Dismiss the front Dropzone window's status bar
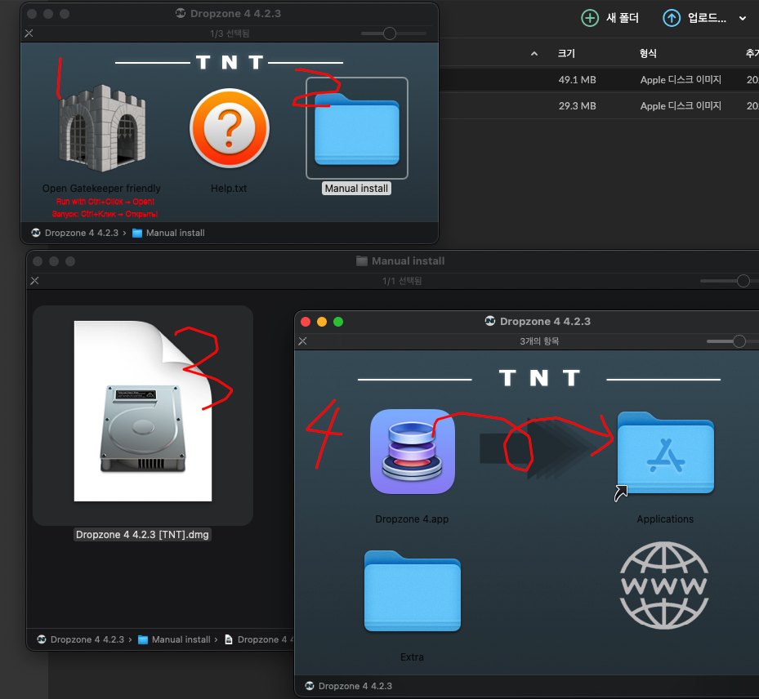The image size is (759, 699). click(x=302, y=341)
